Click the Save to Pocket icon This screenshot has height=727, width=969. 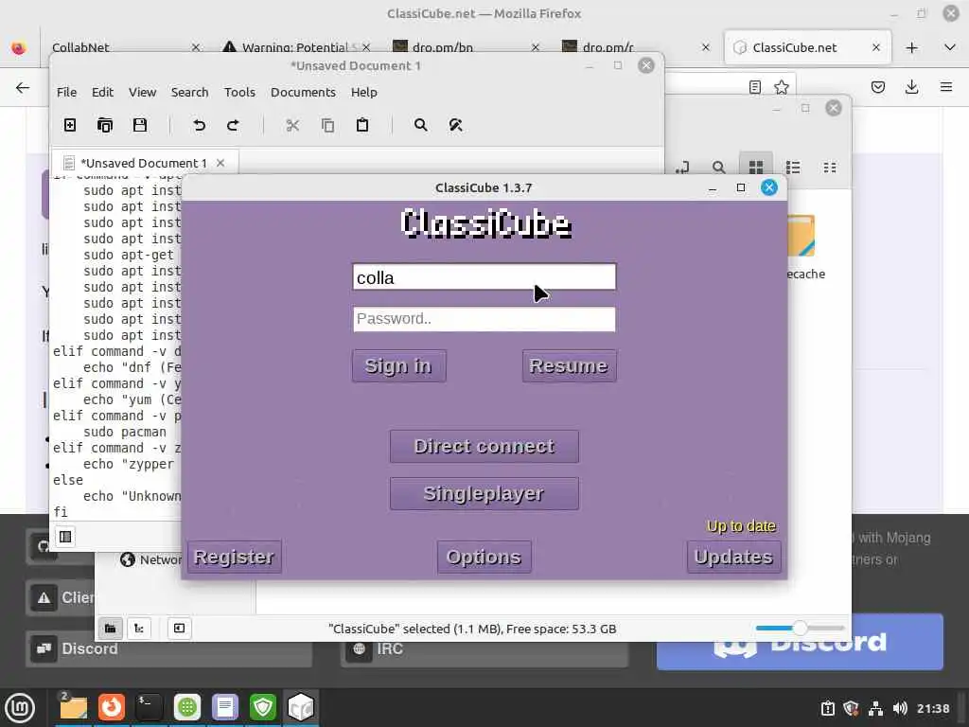point(877,87)
